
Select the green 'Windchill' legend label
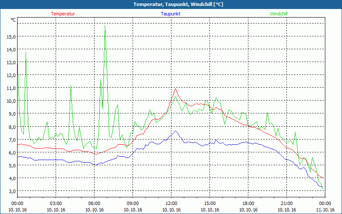coord(279,14)
